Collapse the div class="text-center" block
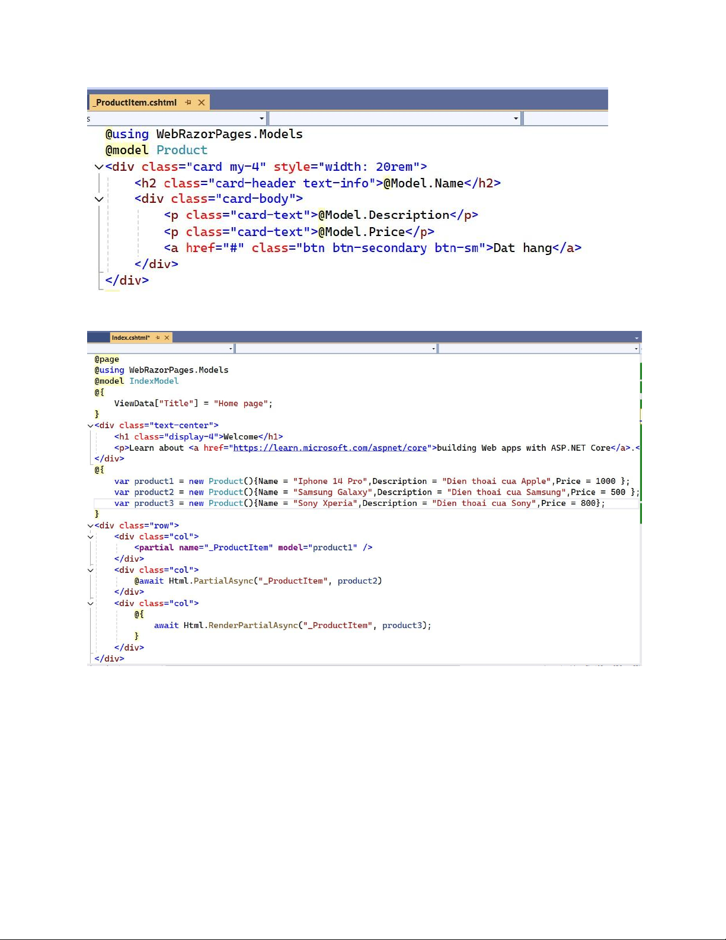726x940 pixels. click(91, 426)
